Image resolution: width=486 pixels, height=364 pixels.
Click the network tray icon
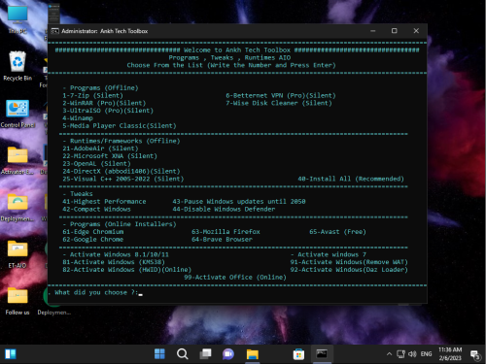point(401,354)
